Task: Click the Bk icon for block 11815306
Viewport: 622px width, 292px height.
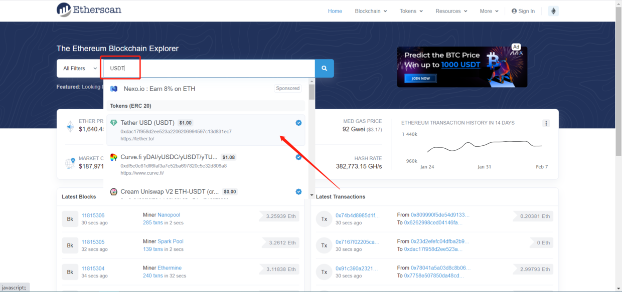Action: pos(70,219)
